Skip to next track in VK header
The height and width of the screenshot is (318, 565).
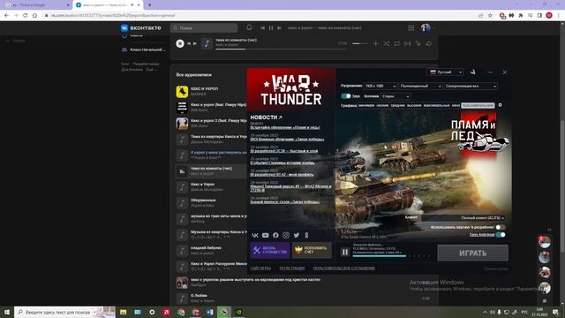click(279, 27)
